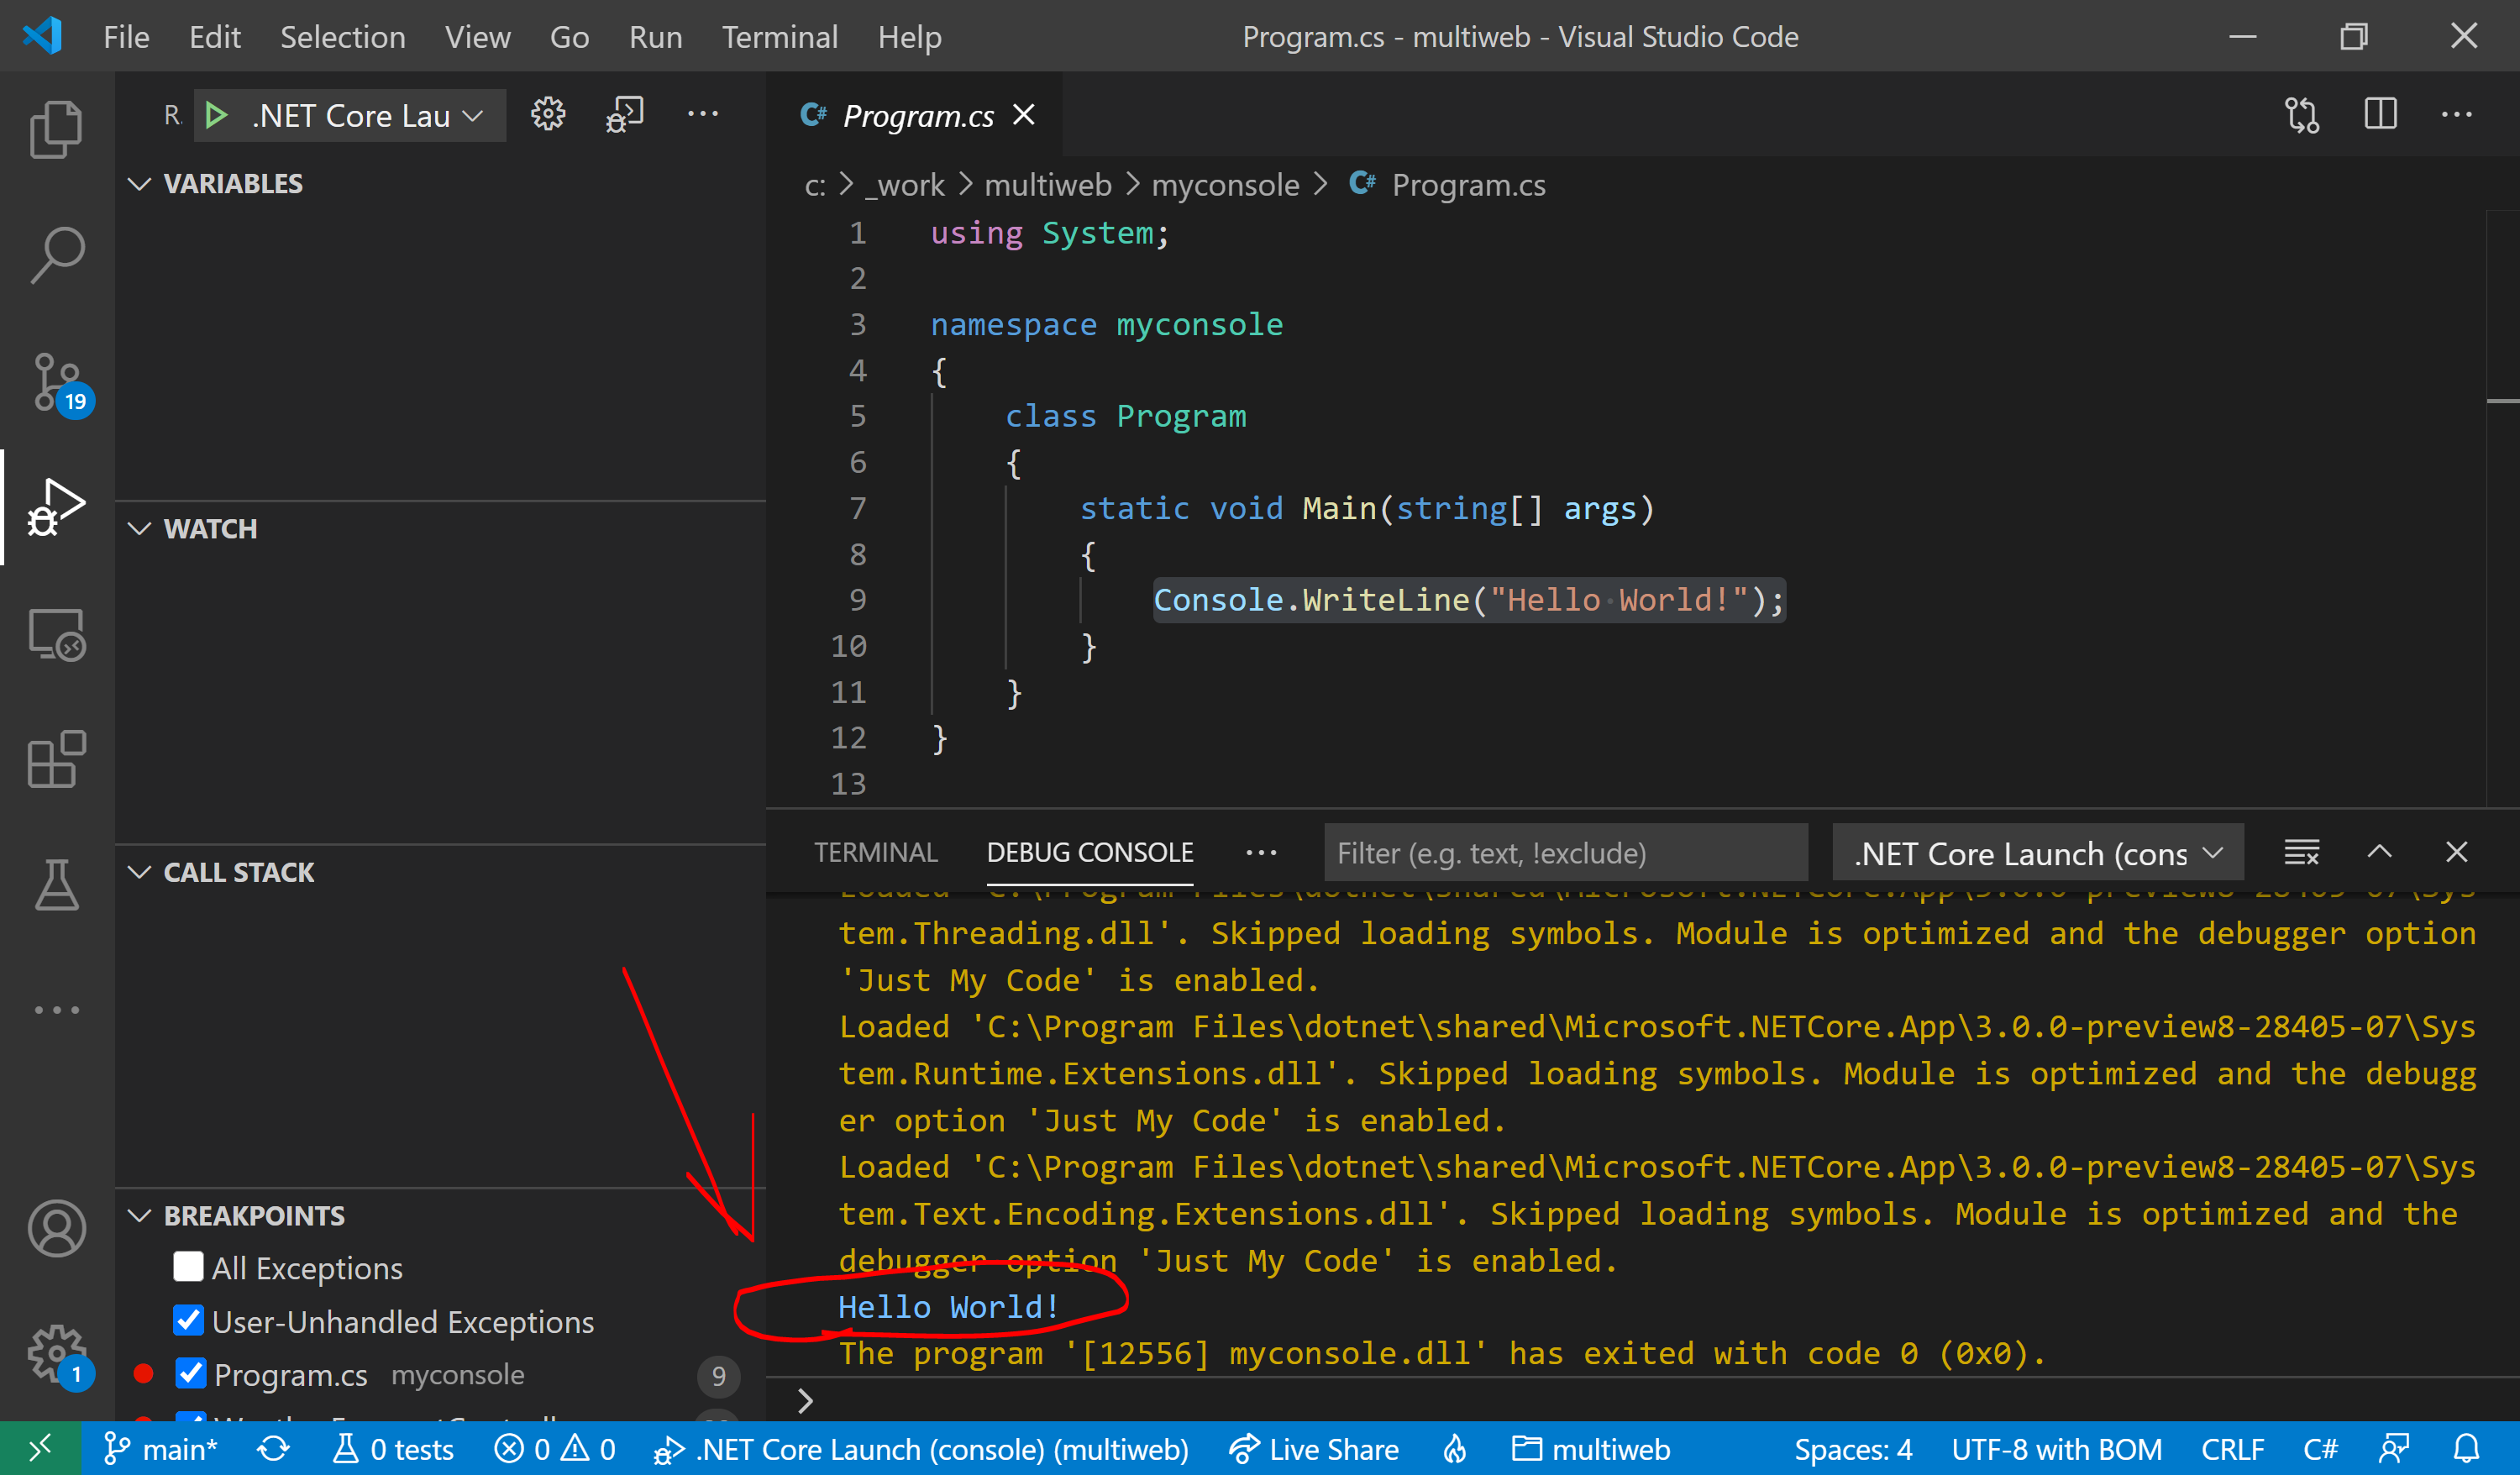Screen dimensions: 2520x1475
Task: Disable User-Unhandled Exceptions checkbox
Action: [188, 1321]
